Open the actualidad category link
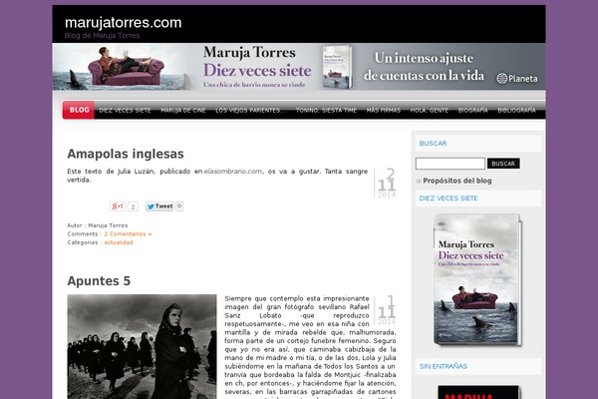 119,242
